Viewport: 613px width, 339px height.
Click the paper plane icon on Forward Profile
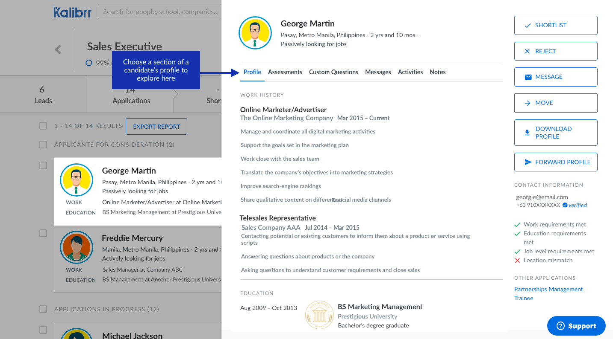(x=528, y=162)
